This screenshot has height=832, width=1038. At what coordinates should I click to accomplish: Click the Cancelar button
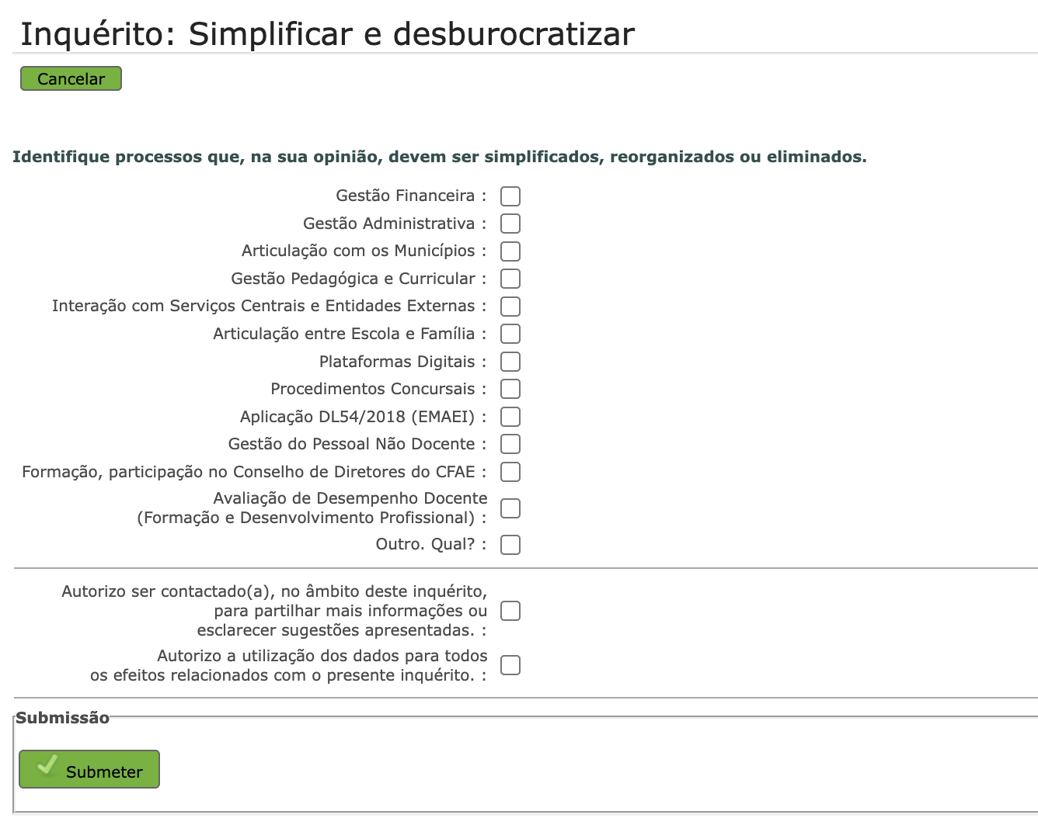71,78
